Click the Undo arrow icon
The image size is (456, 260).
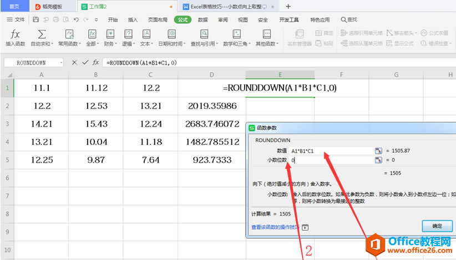tap(76, 19)
